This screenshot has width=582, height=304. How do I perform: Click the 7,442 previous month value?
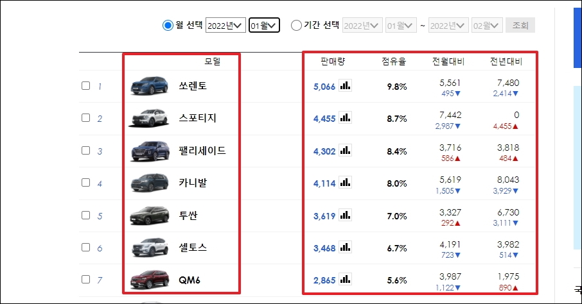[450, 115]
